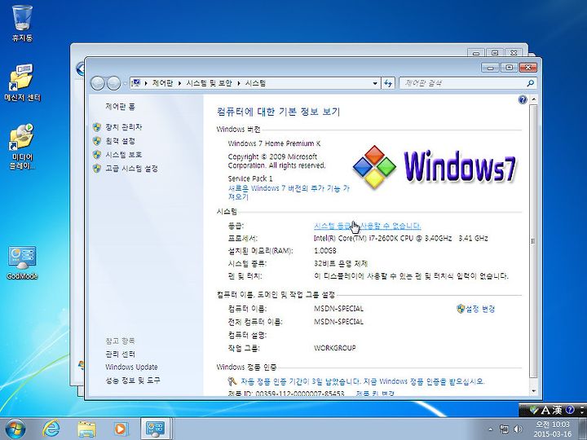Open the address bar history dropdown
Screen dimensions: 587x440
375,83
